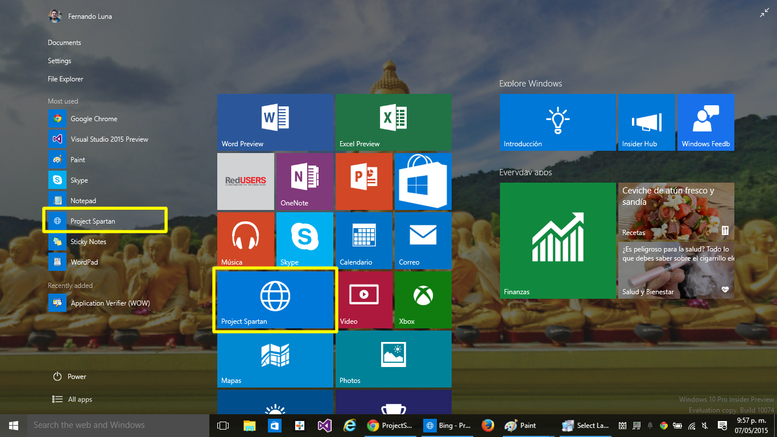This screenshot has height=437, width=777.
Task: Launch the Project Spartan tile
Action: pyautogui.click(x=275, y=300)
